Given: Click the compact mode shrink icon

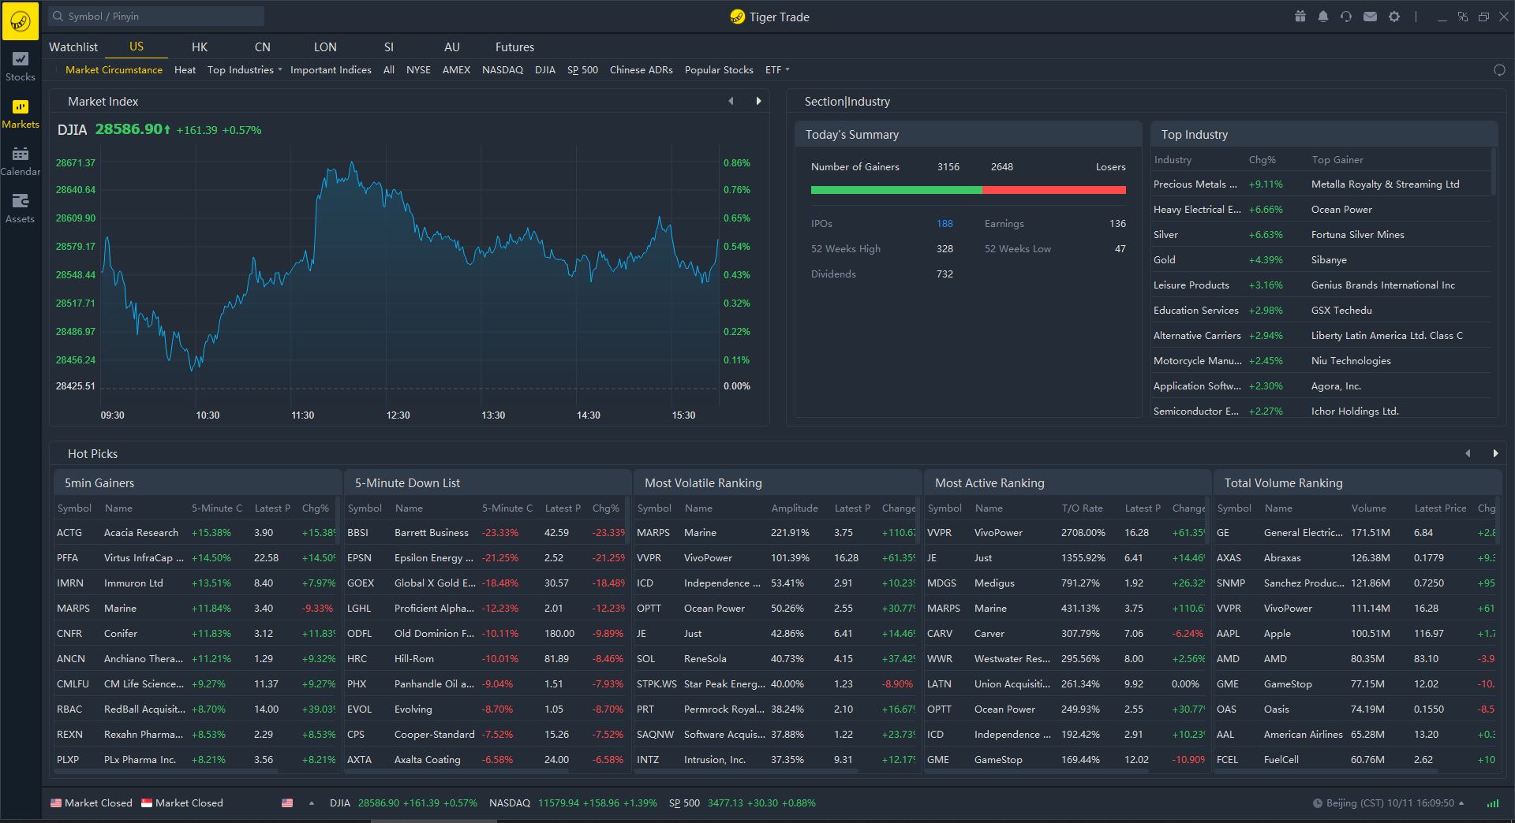Looking at the screenshot, I should tap(1462, 17).
